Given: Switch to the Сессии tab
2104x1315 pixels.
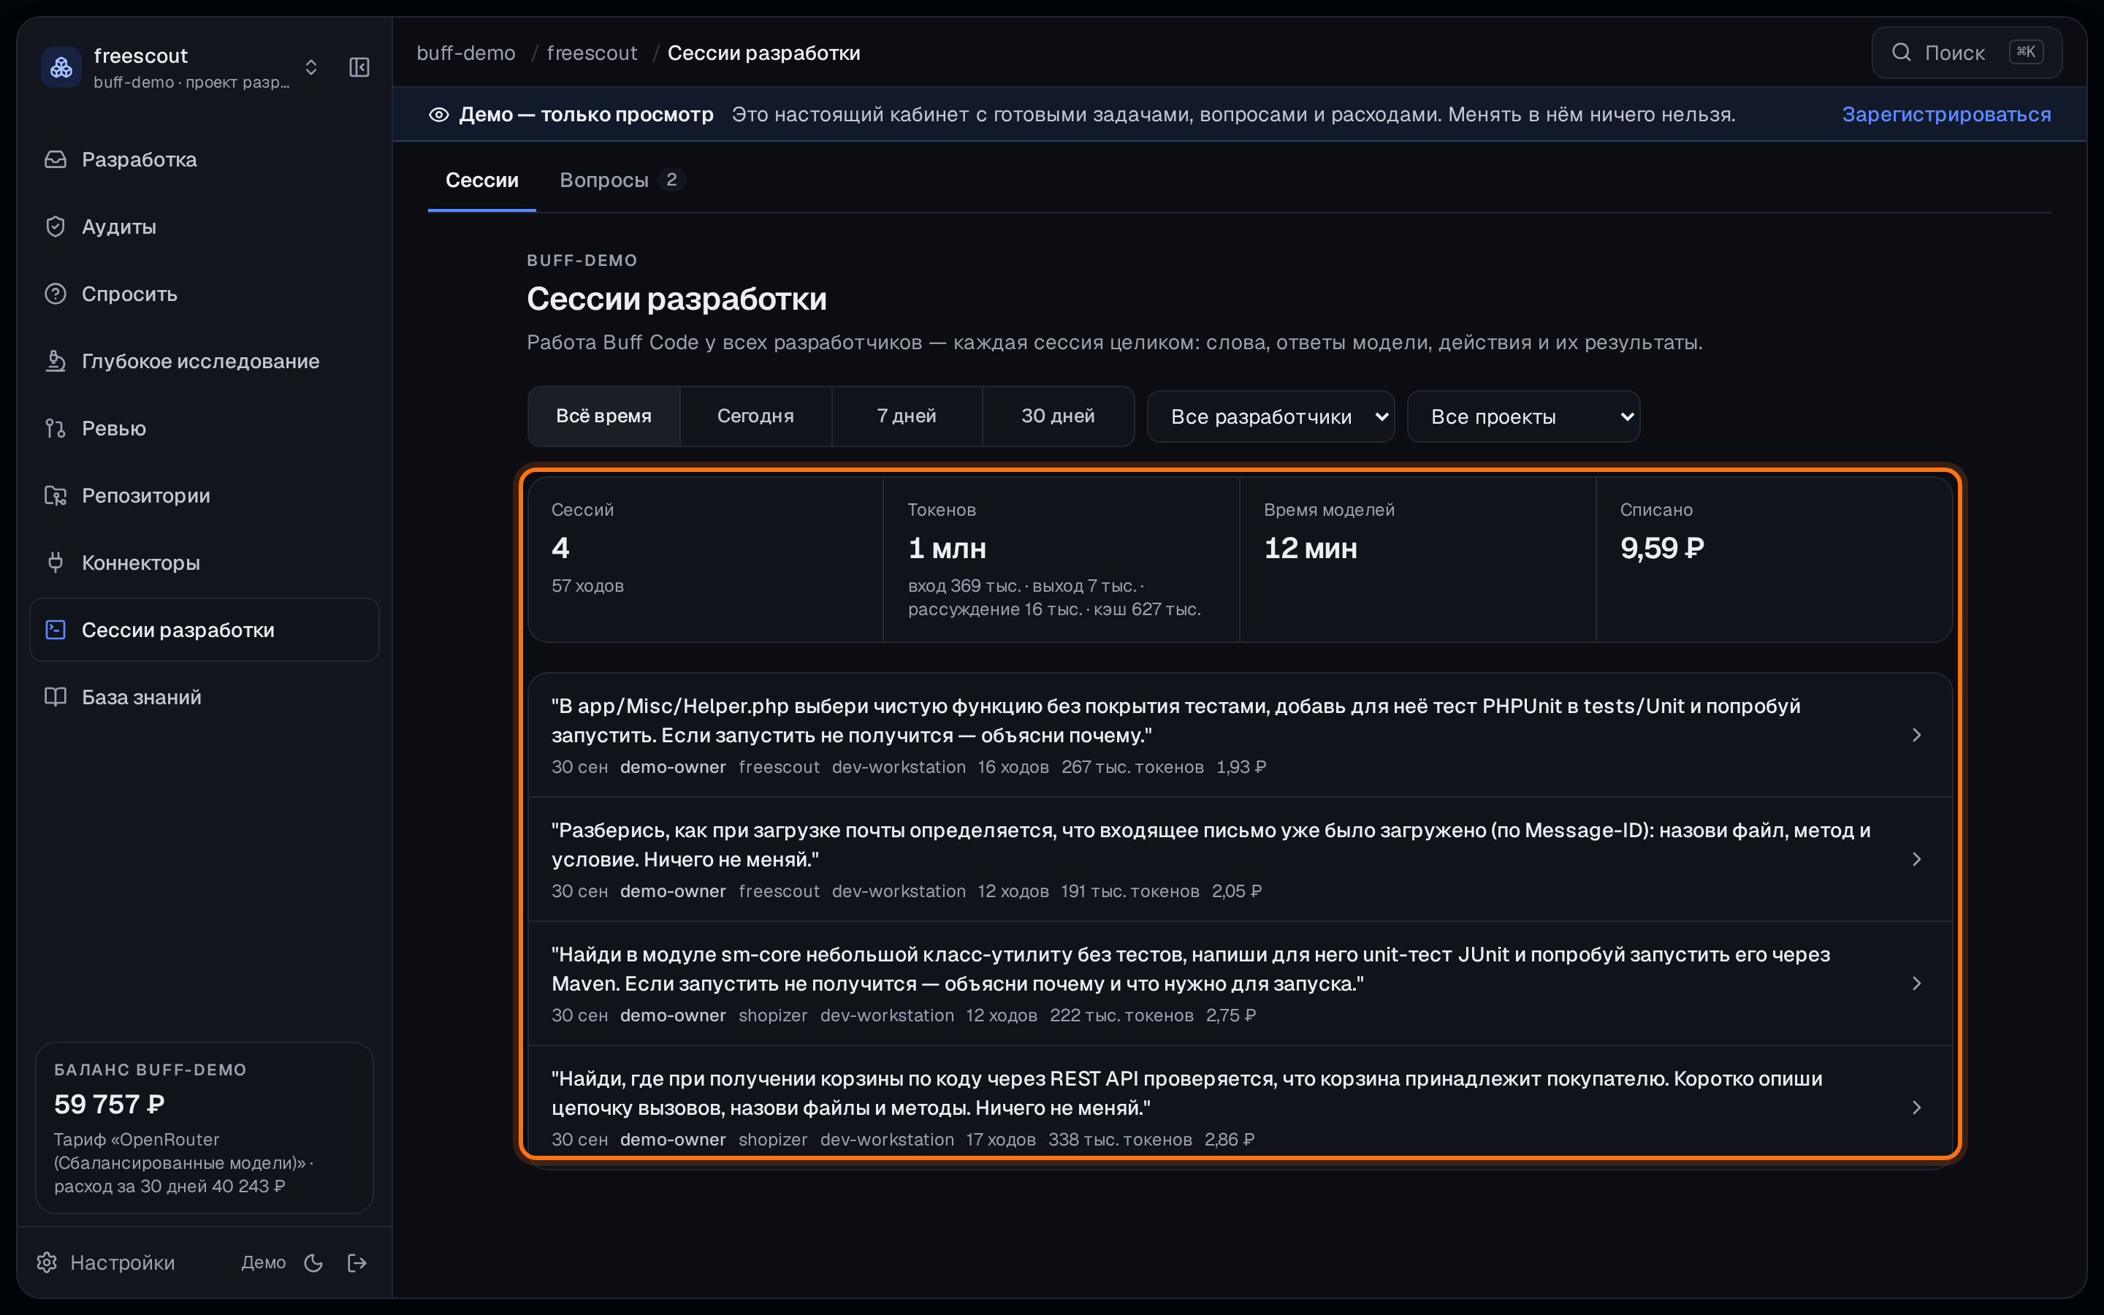Looking at the screenshot, I should tap(481, 180).
